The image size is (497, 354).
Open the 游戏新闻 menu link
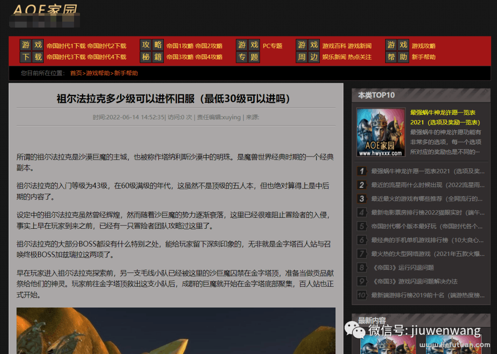359,46
